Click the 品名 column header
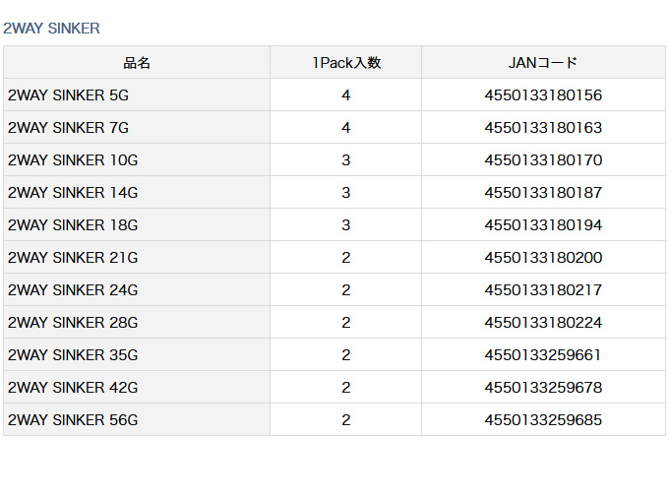 click(137, 63)
